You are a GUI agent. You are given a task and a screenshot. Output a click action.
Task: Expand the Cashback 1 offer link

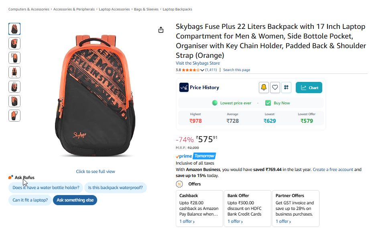click(187, 221)
